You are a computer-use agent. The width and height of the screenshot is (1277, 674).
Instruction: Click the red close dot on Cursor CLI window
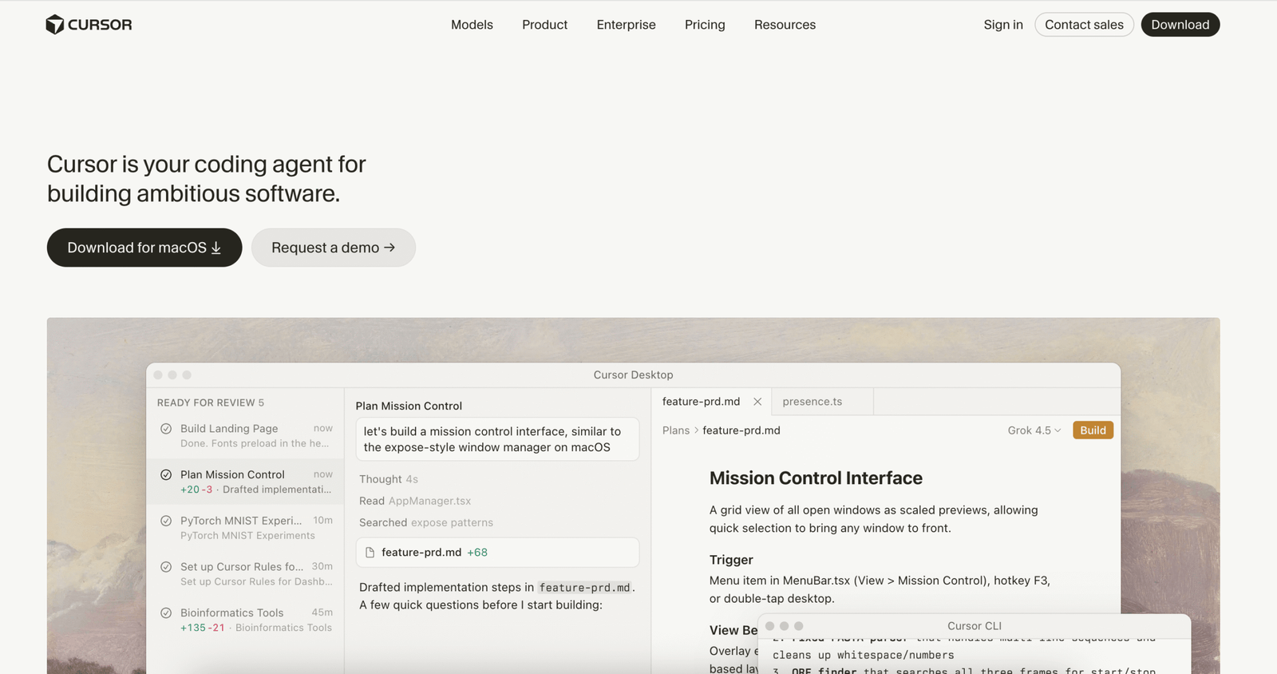tap(770, 626)
